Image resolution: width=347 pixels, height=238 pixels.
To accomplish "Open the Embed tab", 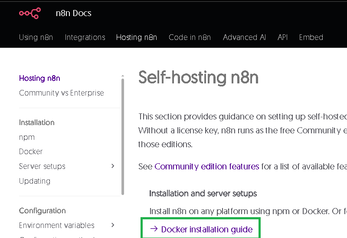I will coord(311,37).
